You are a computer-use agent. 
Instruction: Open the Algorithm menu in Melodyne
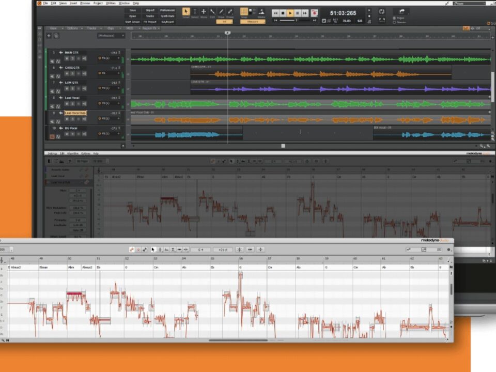click(x=72, y=153)
